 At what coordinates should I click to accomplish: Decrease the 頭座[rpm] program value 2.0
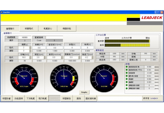[44, 58]
